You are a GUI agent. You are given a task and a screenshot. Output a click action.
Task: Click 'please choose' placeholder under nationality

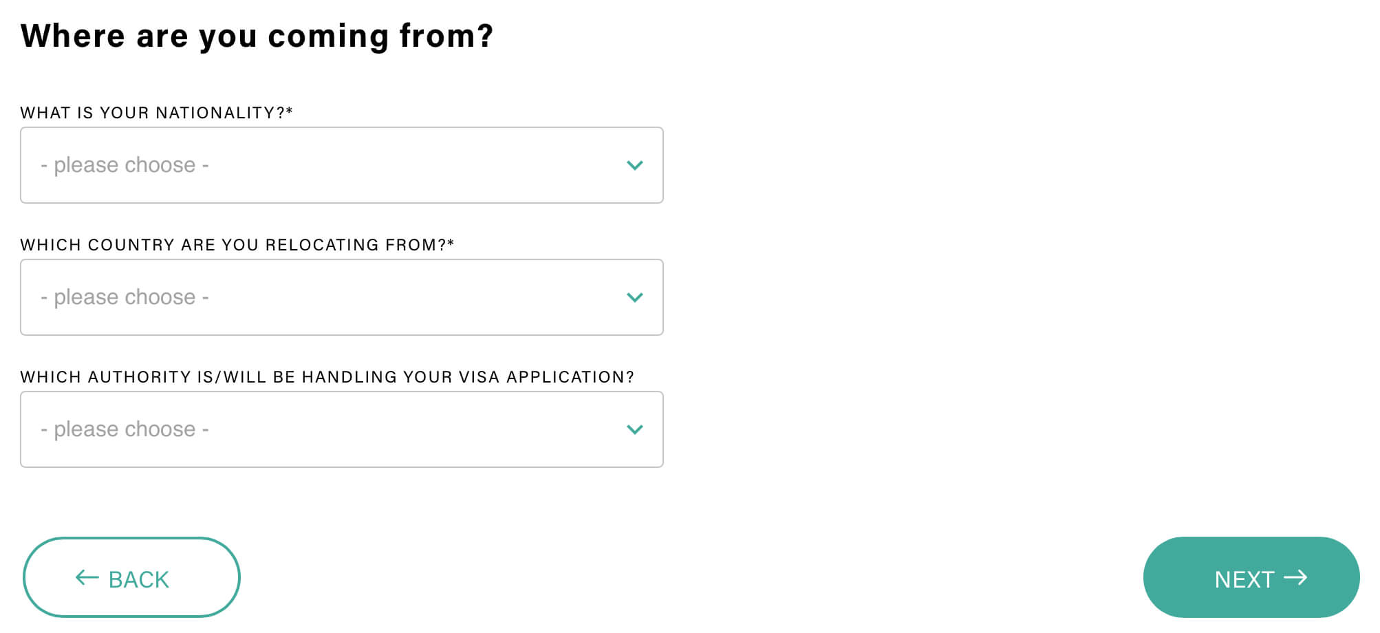click(125, 165)
